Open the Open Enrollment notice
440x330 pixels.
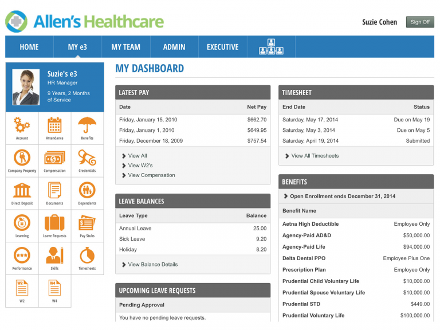click(x=342, y=197)
